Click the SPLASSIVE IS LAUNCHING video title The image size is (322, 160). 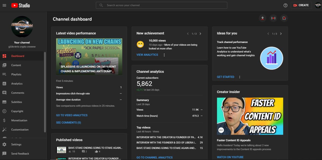point(88,69)
